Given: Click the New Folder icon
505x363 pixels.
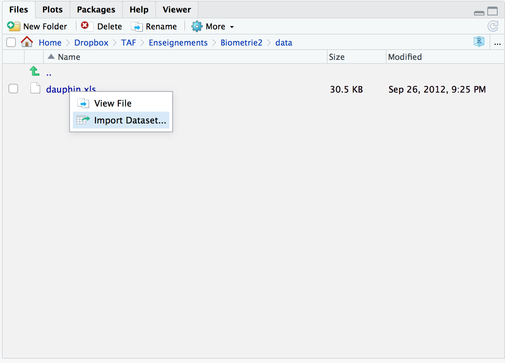Looking at the screenshot, I should point(14,26).
